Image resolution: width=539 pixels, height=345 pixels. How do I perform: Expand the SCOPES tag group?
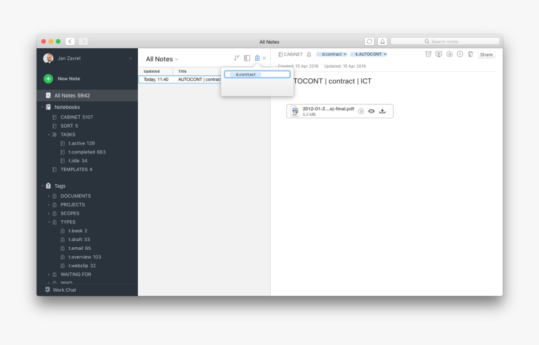click(49, 214)
